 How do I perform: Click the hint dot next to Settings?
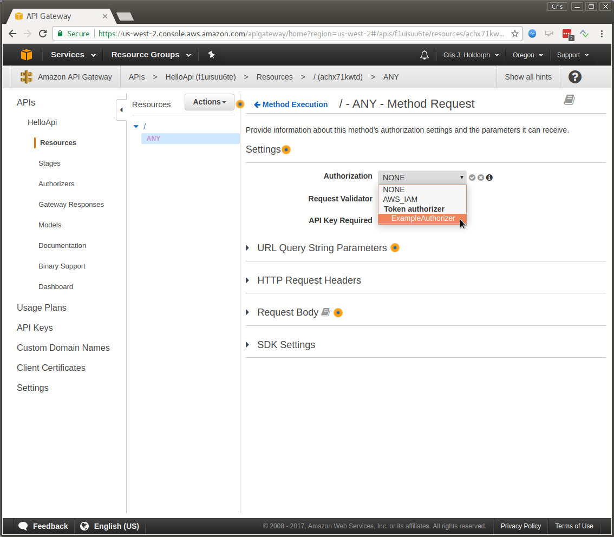click(x=286, y=149)
